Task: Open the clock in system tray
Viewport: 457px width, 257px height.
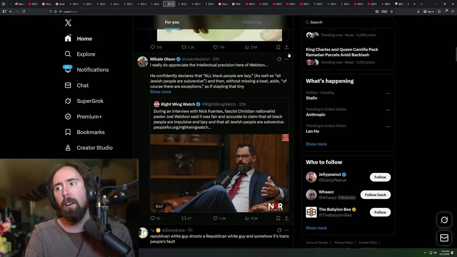Action: click(x=445, y=253)
